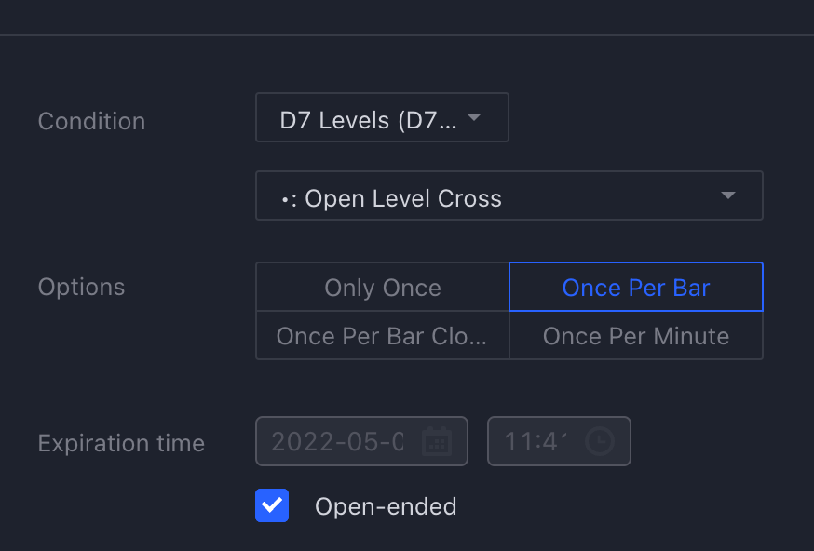The image size is (814, 551).
Task: Click into the 11:4 expiration time field
Action: pos(559,441)
